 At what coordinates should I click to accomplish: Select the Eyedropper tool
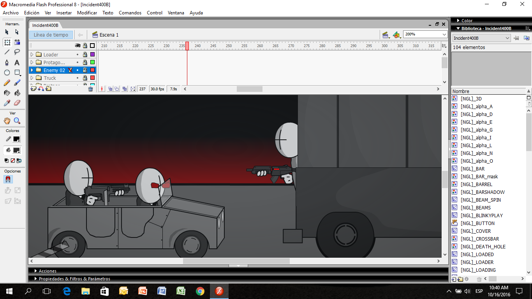pos(7,103)
